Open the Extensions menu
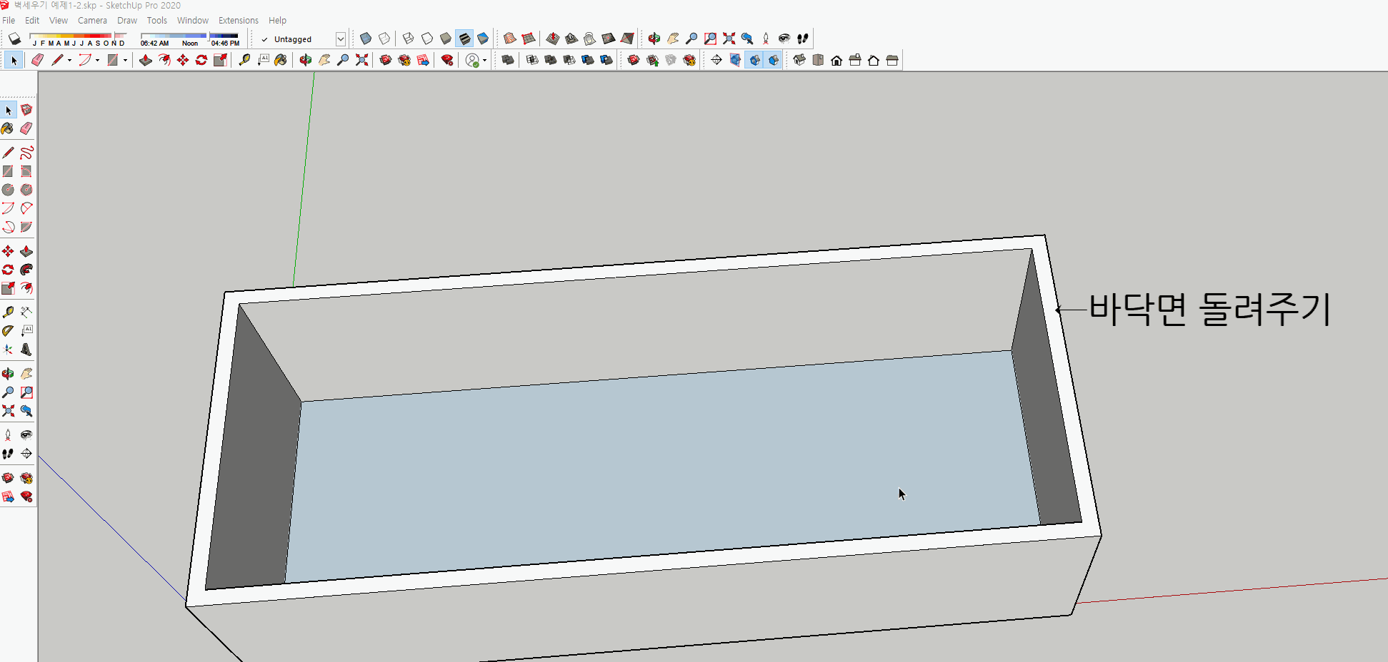The height and width of the screenshot is (662, 1388). click(239, 21)
